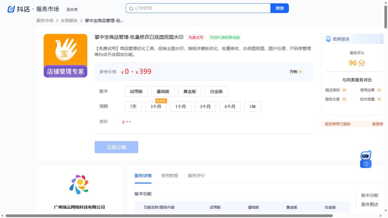Image resolution: width=388 pixels, height=218 pixels.
Task: Click the 免费试用 red tag
Action: [x=196, y=37]
